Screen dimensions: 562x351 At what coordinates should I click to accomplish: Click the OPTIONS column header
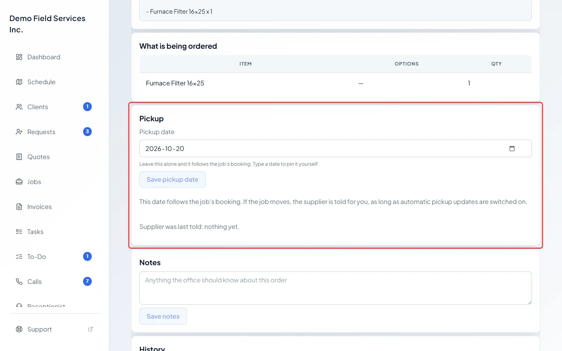(x=406, y=64)
